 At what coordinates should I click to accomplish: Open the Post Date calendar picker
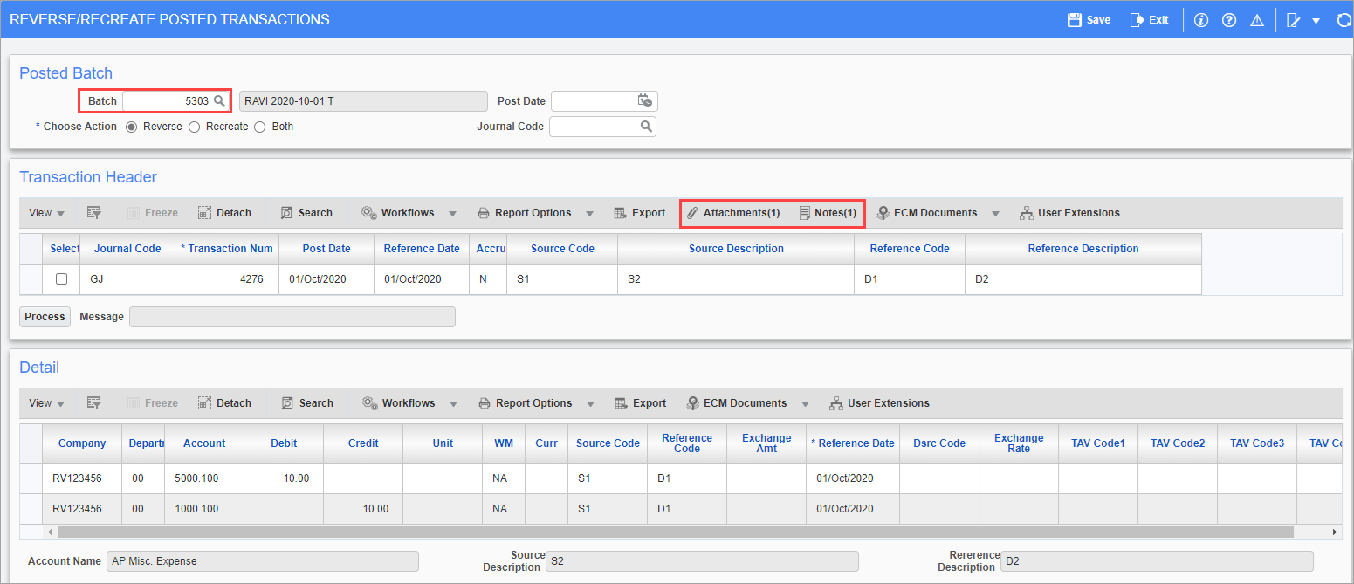tap(645, 100)
